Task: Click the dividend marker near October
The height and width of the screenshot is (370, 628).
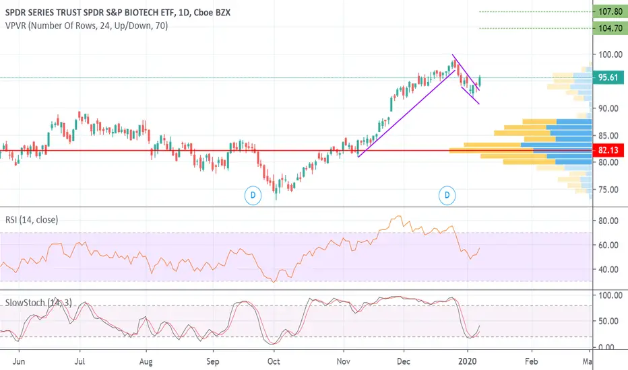Action: pos(253,195)
